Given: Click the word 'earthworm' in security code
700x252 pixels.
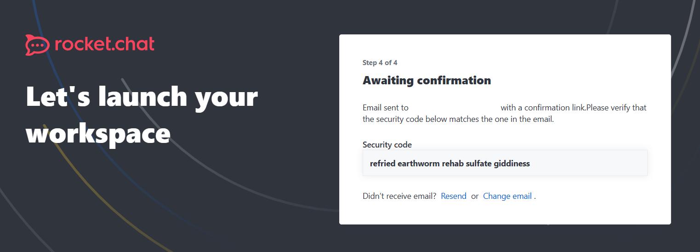Looking at the screenshot, I should click(418, 163).
